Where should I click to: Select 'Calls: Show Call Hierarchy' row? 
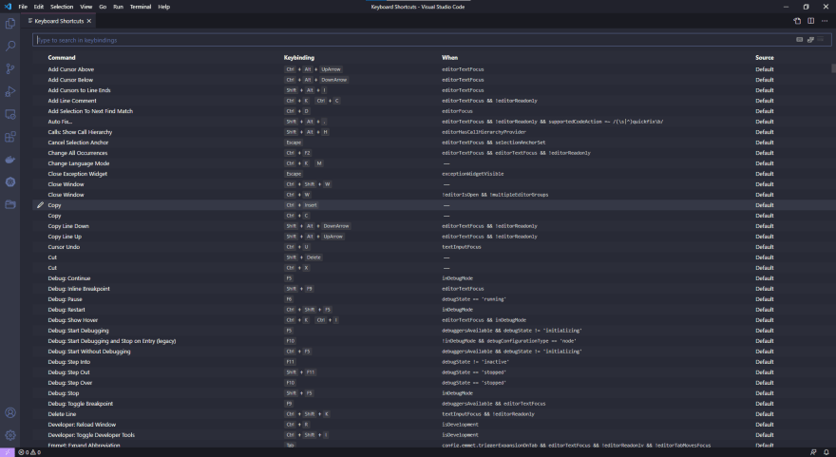pos(431,132)
